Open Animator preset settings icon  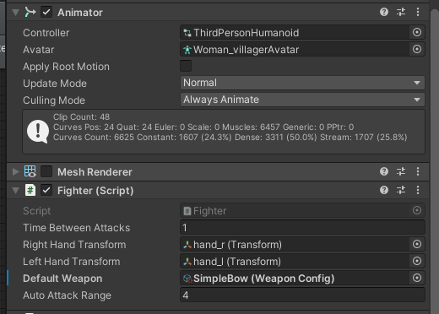point(401,12)
